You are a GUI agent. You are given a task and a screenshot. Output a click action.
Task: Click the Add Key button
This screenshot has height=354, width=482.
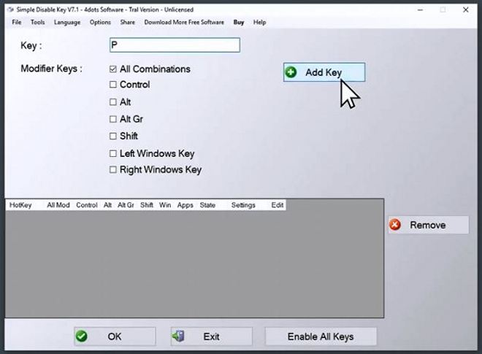pos(324,72)
